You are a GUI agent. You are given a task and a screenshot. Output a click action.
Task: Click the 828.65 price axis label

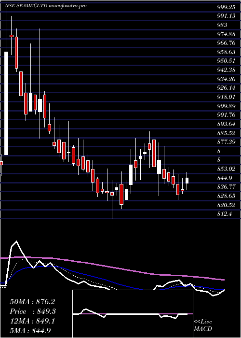point(226,196)
